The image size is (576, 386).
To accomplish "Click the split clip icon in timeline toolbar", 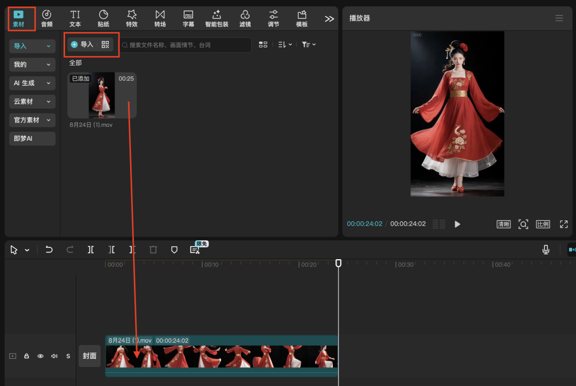I will coord(91,250).
